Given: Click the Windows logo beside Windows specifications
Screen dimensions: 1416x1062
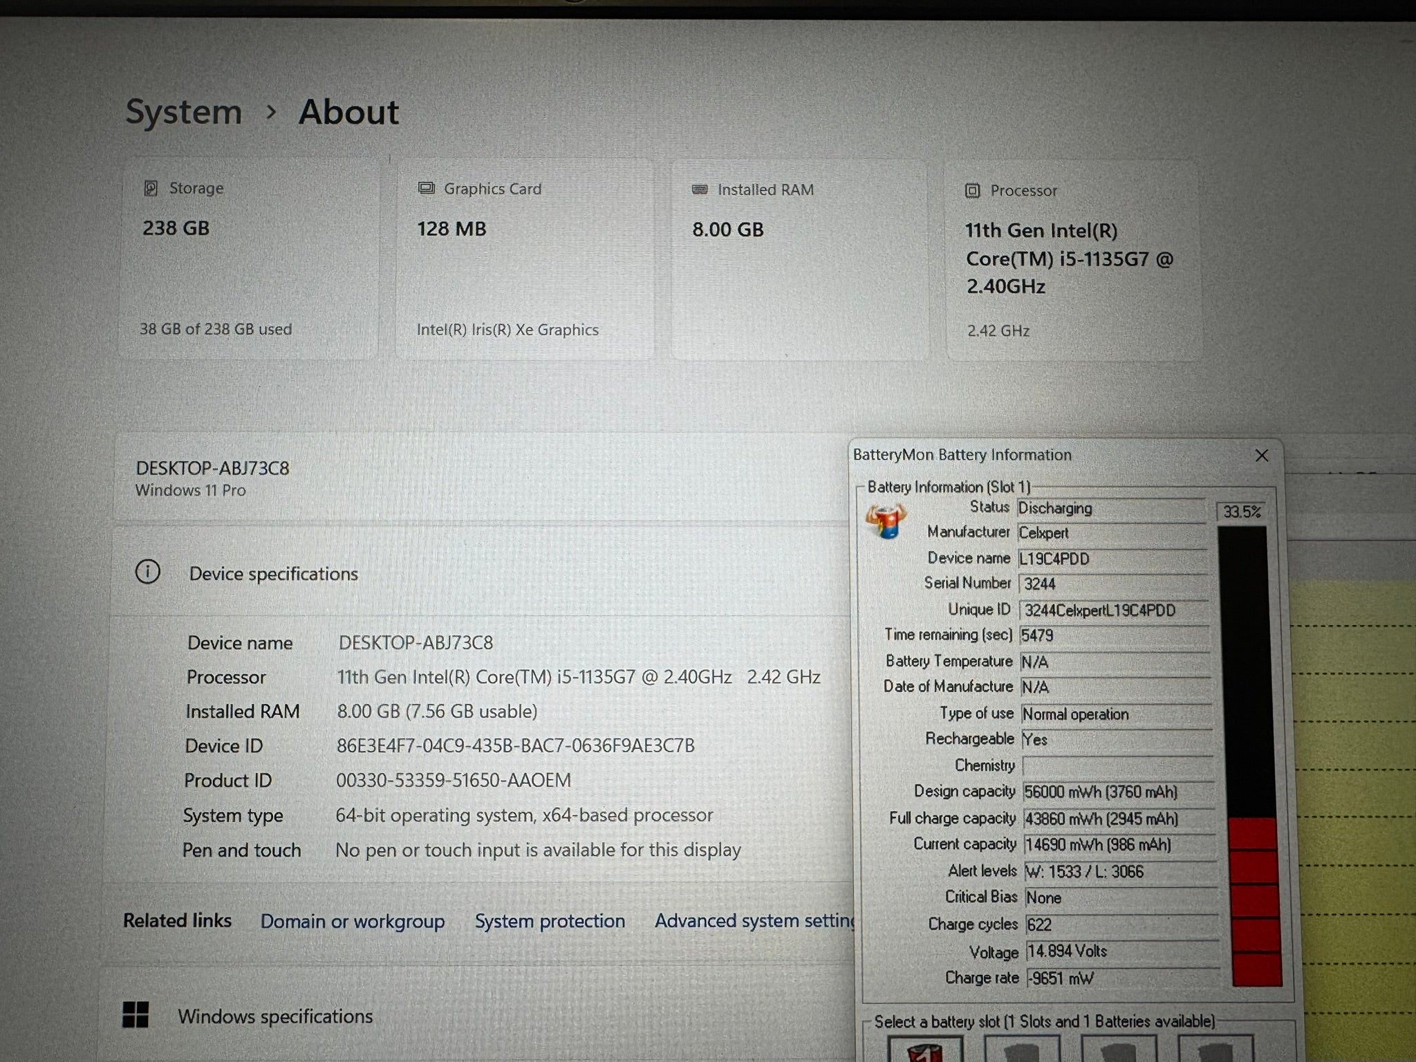Looking at the screenshot, I should (135, 1015).
